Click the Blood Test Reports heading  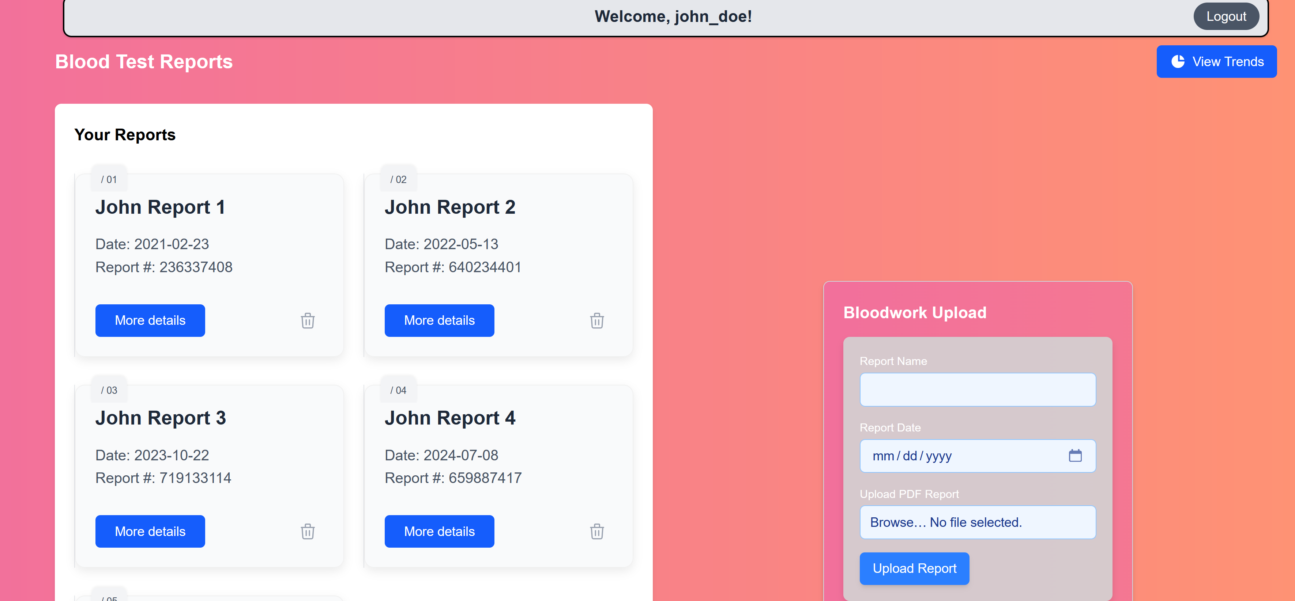coord(144,62)
